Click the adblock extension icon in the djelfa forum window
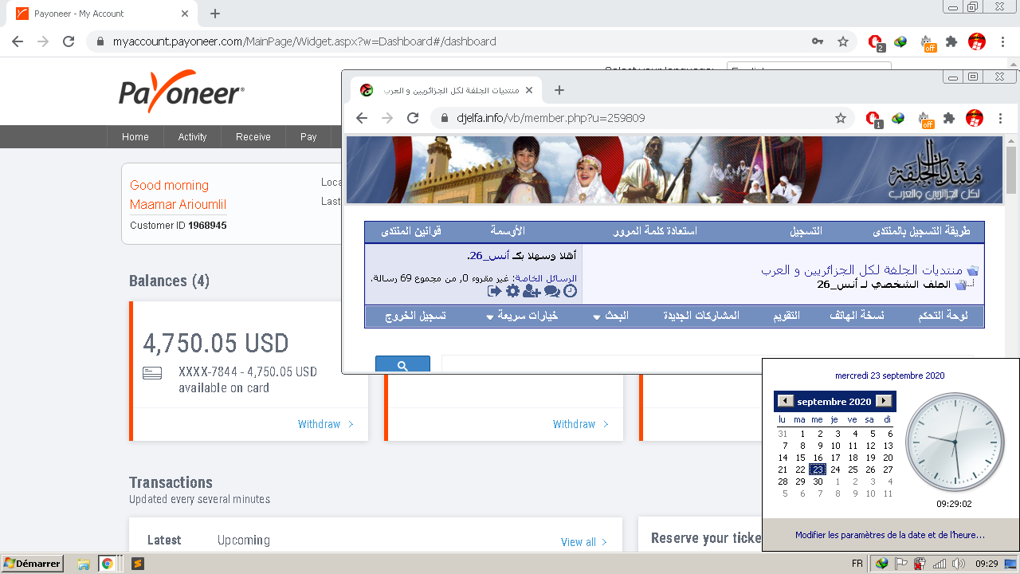This screenshot has width=1020, height=574. [x=873, y=119]
